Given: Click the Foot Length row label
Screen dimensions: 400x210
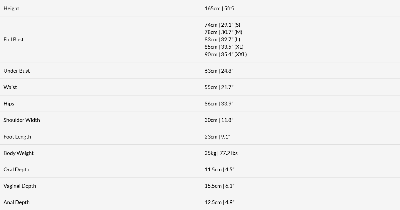Looking at the screenshot, I should click(17, 137).
